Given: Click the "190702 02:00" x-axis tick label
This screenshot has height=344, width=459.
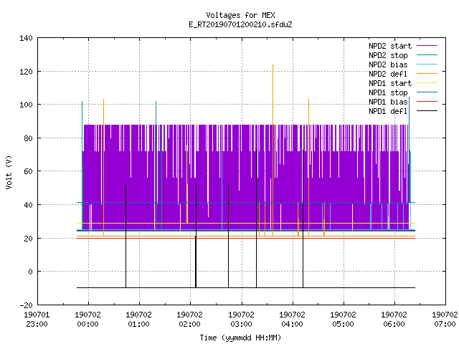Looking at the screenshot, I should click(189, 320).
